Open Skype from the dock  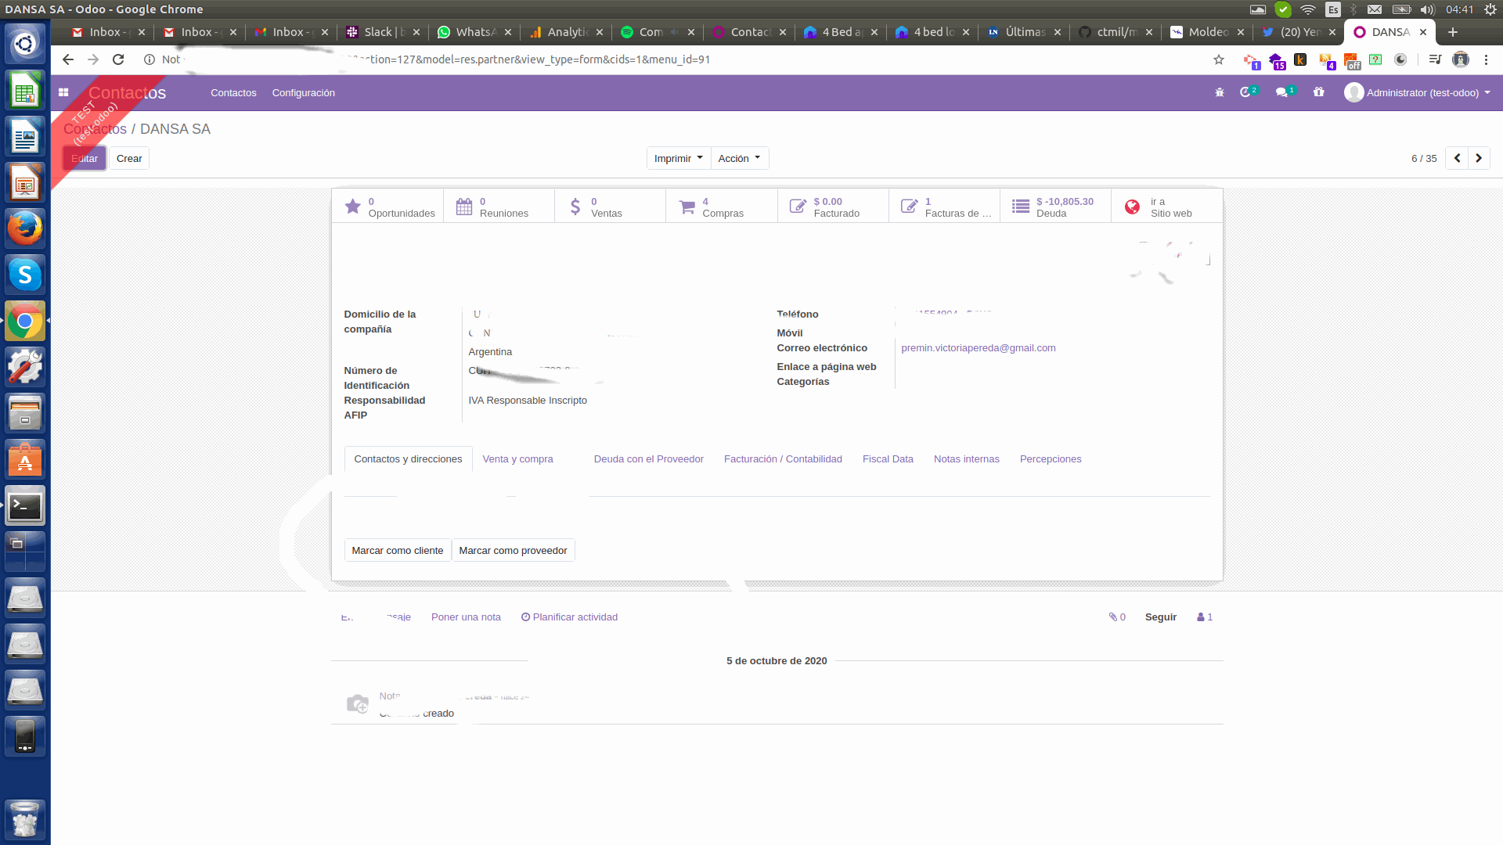pos(25,275)
